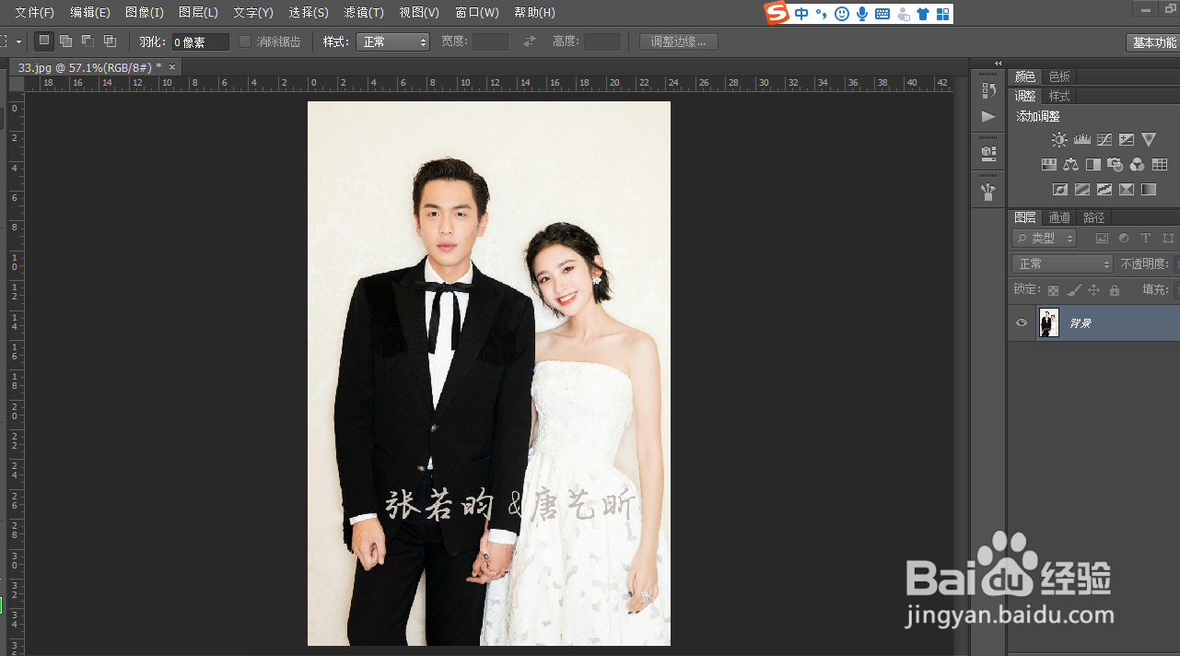Screen dimensions: 1180x656
Task: Switch to the 路径 tab
Action: (1093, 217)
